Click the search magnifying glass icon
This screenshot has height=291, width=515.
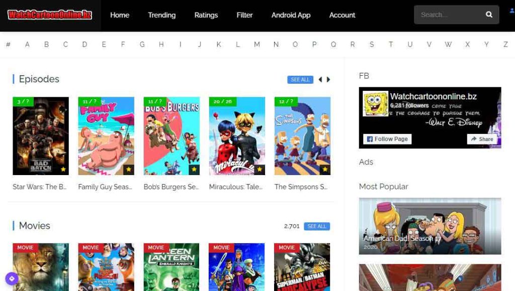(x=489, y=15)
